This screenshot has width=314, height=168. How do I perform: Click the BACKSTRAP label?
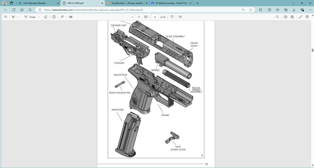[x=120, y=75]
